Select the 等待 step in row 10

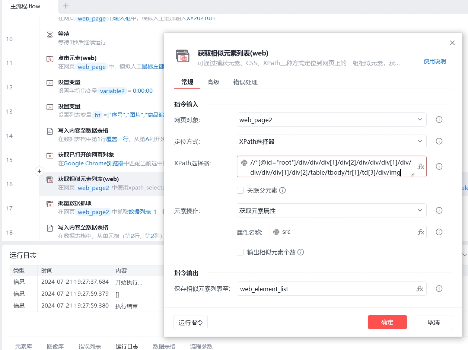coord(101,38)
